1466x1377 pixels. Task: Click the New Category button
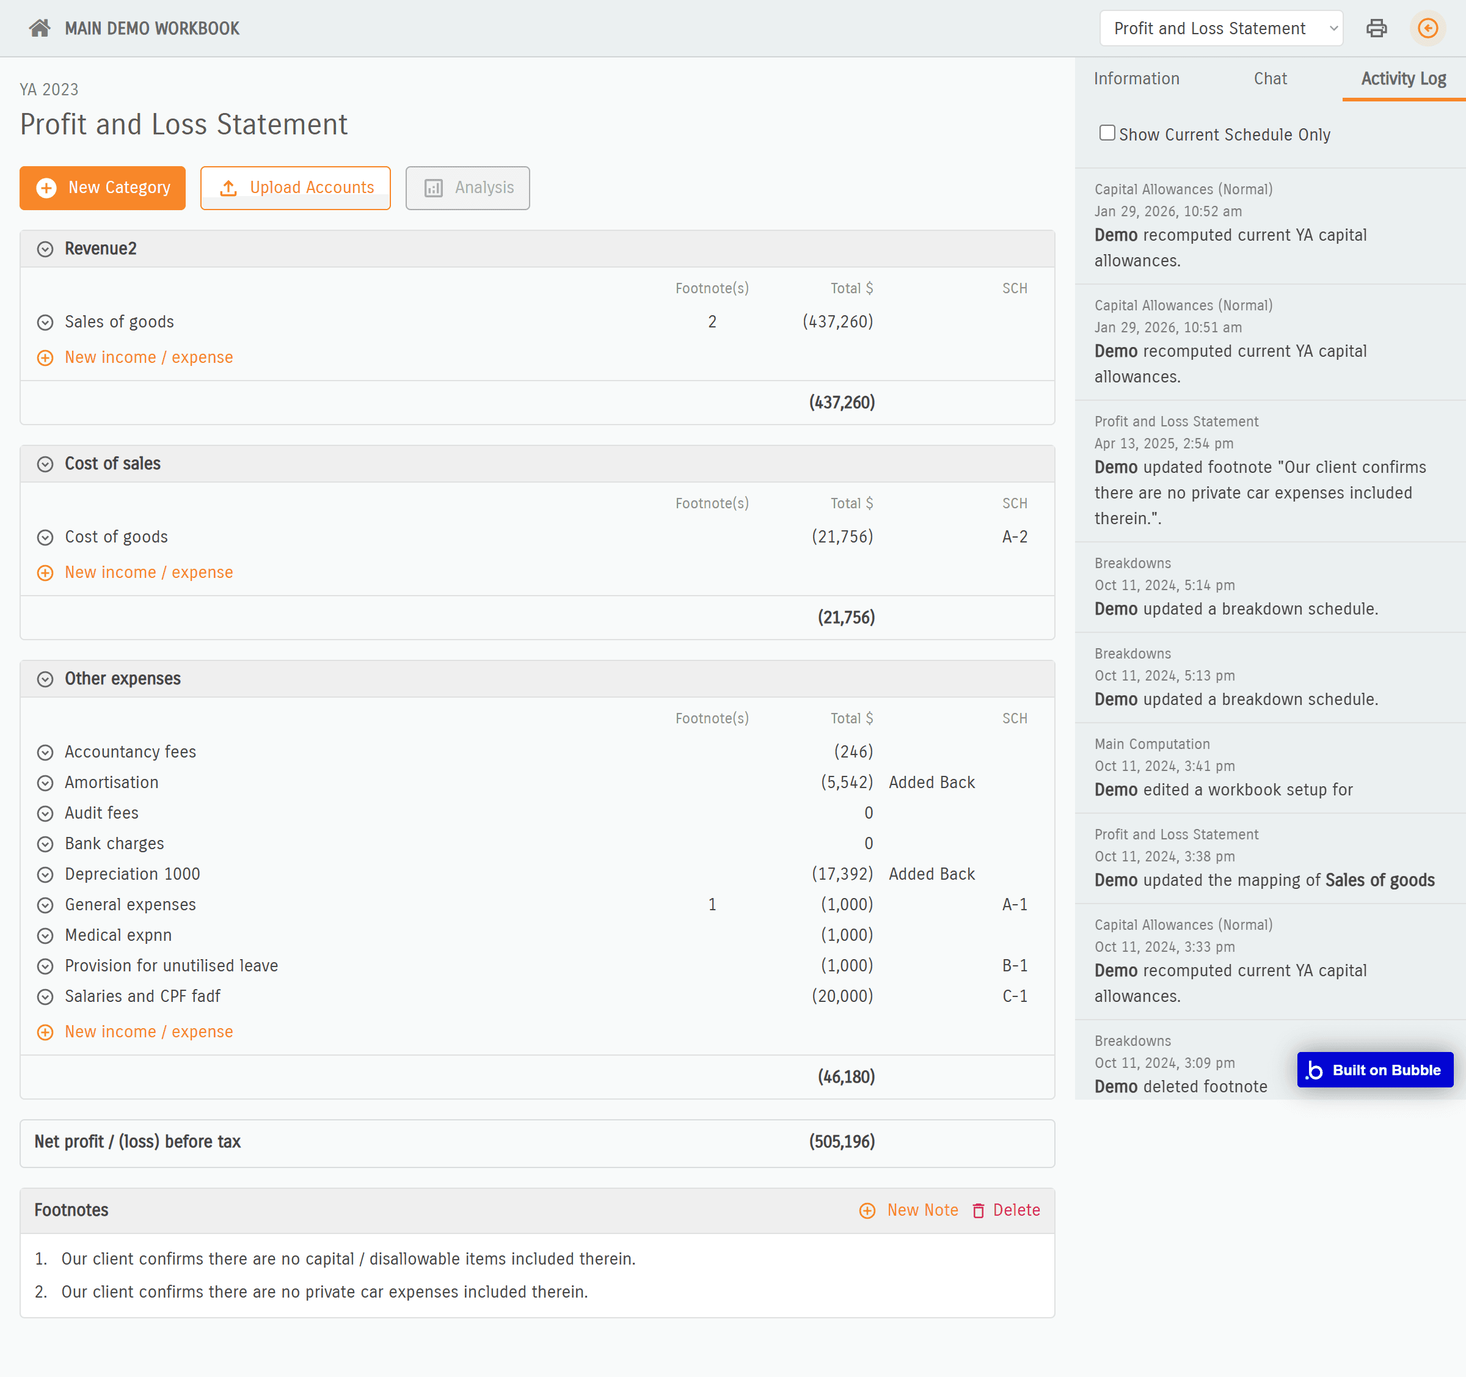(x=103, y=188)
